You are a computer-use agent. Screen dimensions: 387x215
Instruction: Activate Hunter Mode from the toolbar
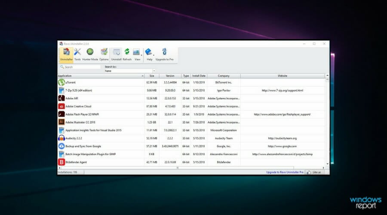(x=90, y=55)
